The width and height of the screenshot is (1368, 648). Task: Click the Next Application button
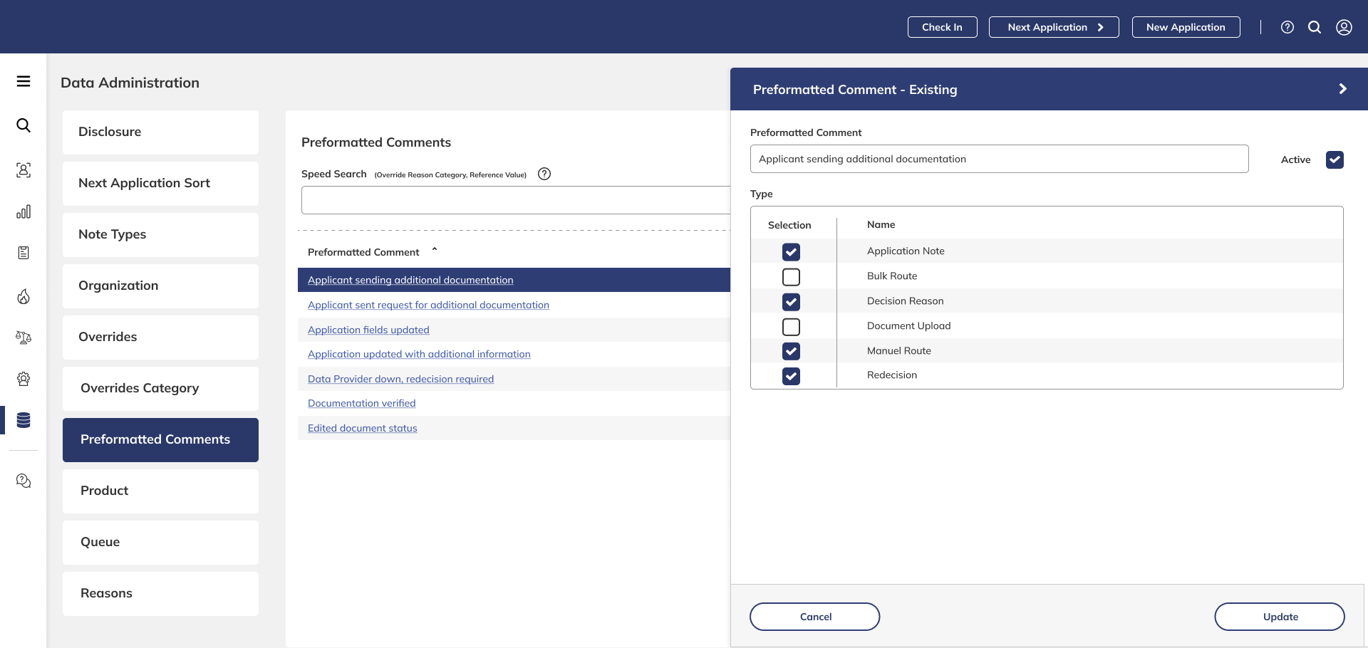[1054, 27]
